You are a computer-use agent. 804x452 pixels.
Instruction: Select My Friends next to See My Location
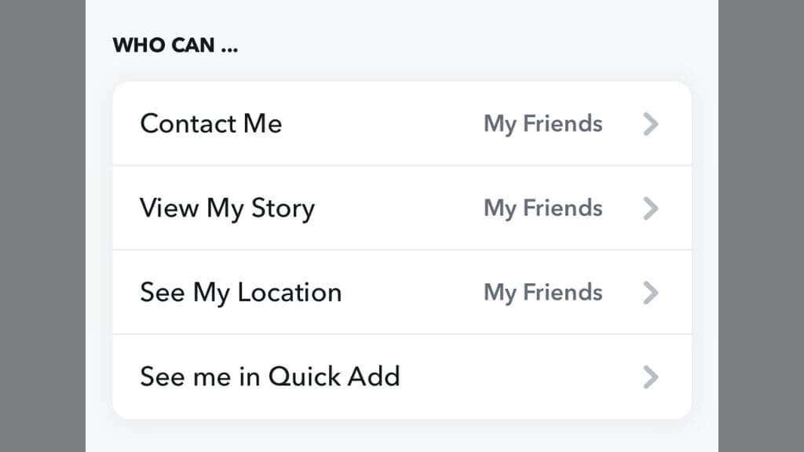pyautogui.click(x=543, y=292)
